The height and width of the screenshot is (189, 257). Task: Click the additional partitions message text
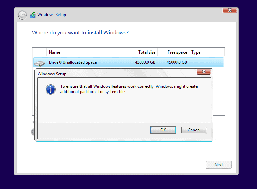129,89
